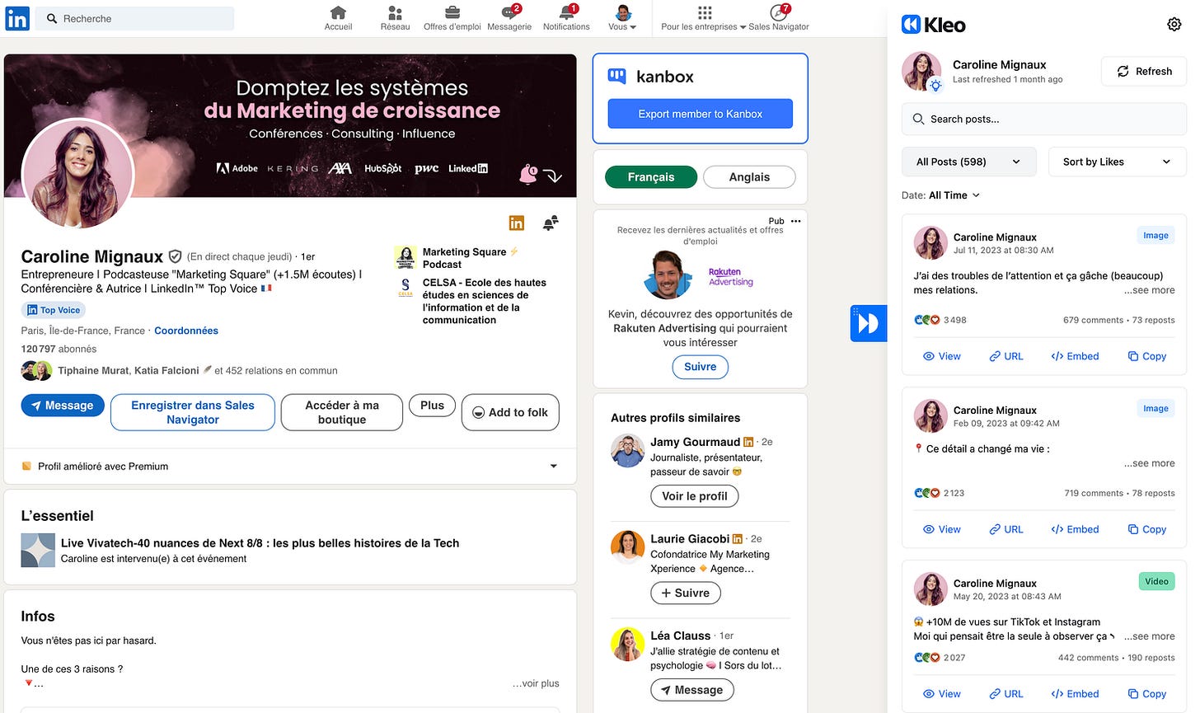
Task: Select the Anglais language toggle
Action: tap(749, 177)
